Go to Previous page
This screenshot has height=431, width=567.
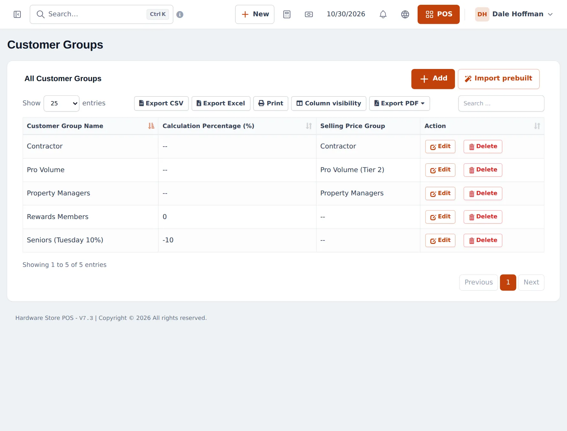click(479, 283)
